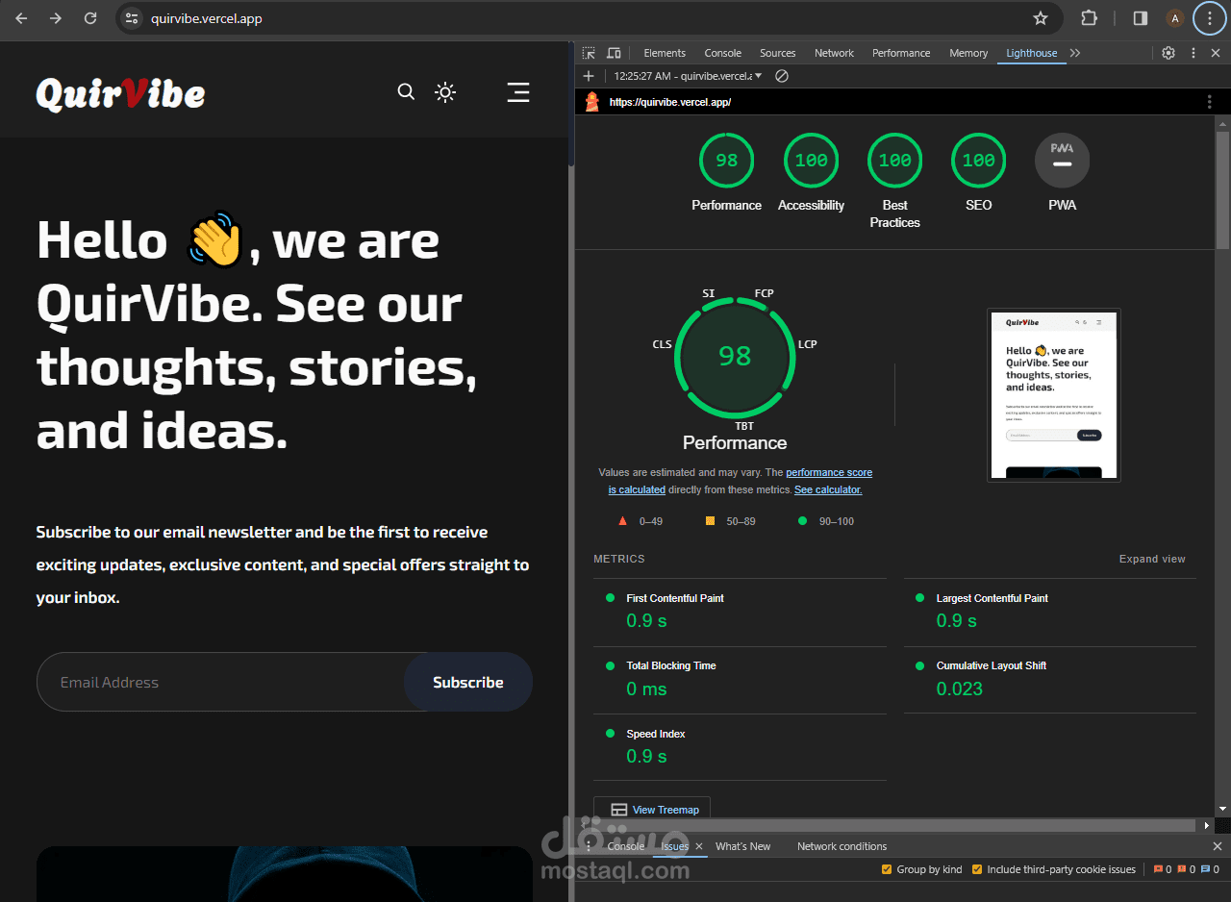Screen dimensions: 1231x902
Task: Click the Lighthouse lighthouse logo icon
Action: 592,101
